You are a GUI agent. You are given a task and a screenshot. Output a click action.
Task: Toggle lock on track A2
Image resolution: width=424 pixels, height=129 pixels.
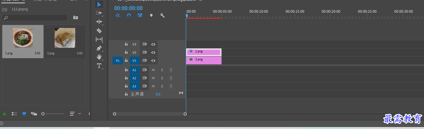coord(126,78)
